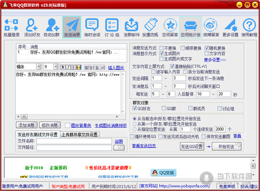This screenshot has width=260, height=191.
Task: Open 更多设置>>> link
Action: (215, 60)
